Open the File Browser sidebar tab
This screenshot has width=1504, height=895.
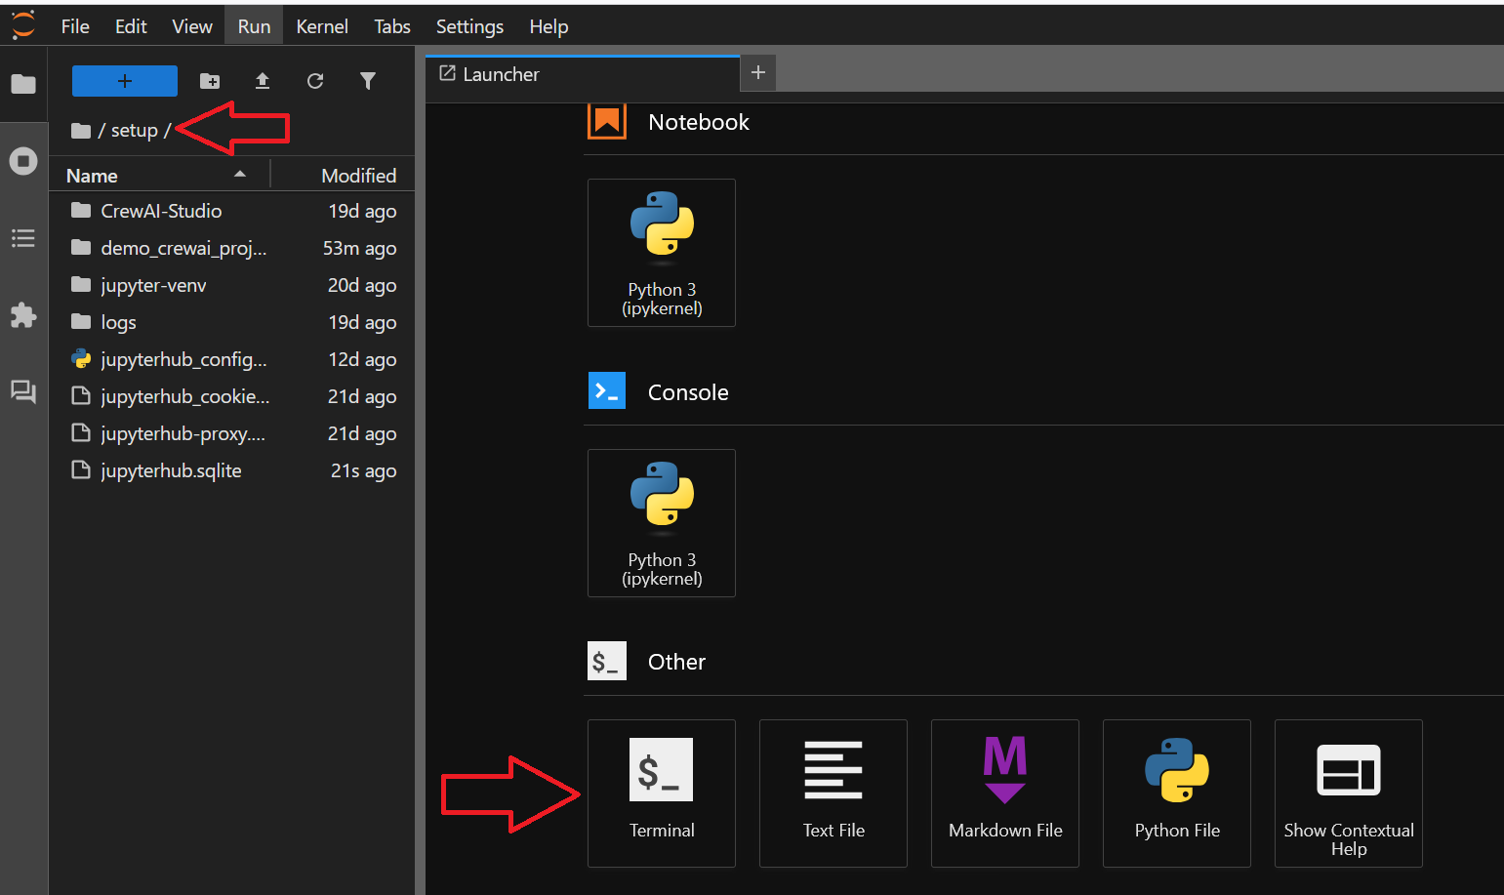click(x=23, y=84)
